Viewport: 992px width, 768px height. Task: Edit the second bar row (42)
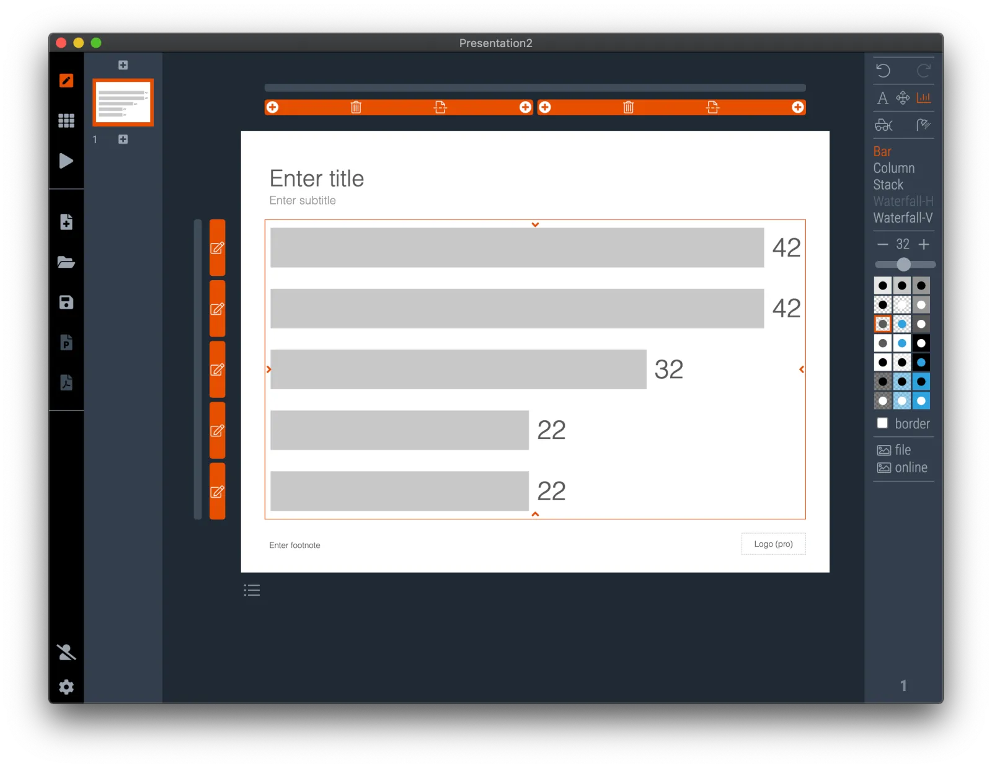(217, 309)
